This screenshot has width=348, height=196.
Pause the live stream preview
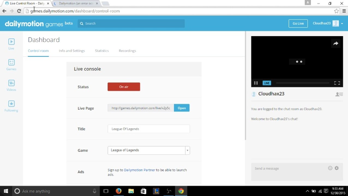coord(256,83)
